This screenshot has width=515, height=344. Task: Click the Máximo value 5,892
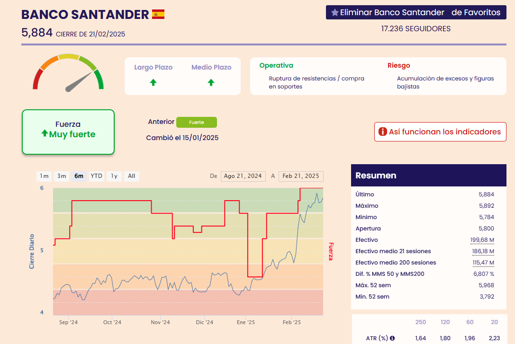tap(487, 206)
